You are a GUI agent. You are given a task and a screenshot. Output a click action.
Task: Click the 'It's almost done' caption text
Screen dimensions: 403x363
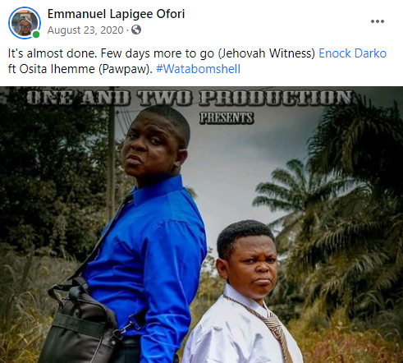[53, 53]
